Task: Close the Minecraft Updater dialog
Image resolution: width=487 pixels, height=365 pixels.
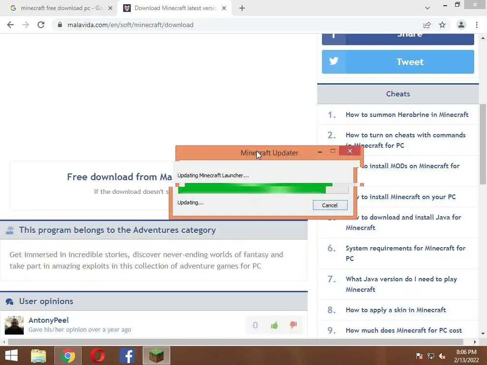Action: coord(350,151)
